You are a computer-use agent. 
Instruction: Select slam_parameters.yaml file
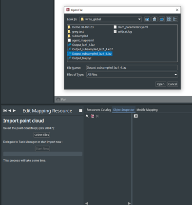131,27
